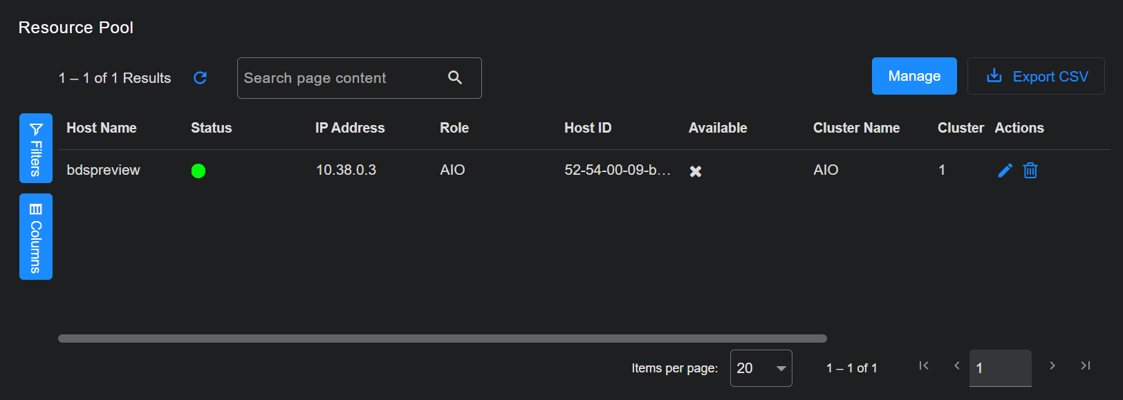Go to the first page
This screenshot has width=1123, height=400.
pos(923,366)
